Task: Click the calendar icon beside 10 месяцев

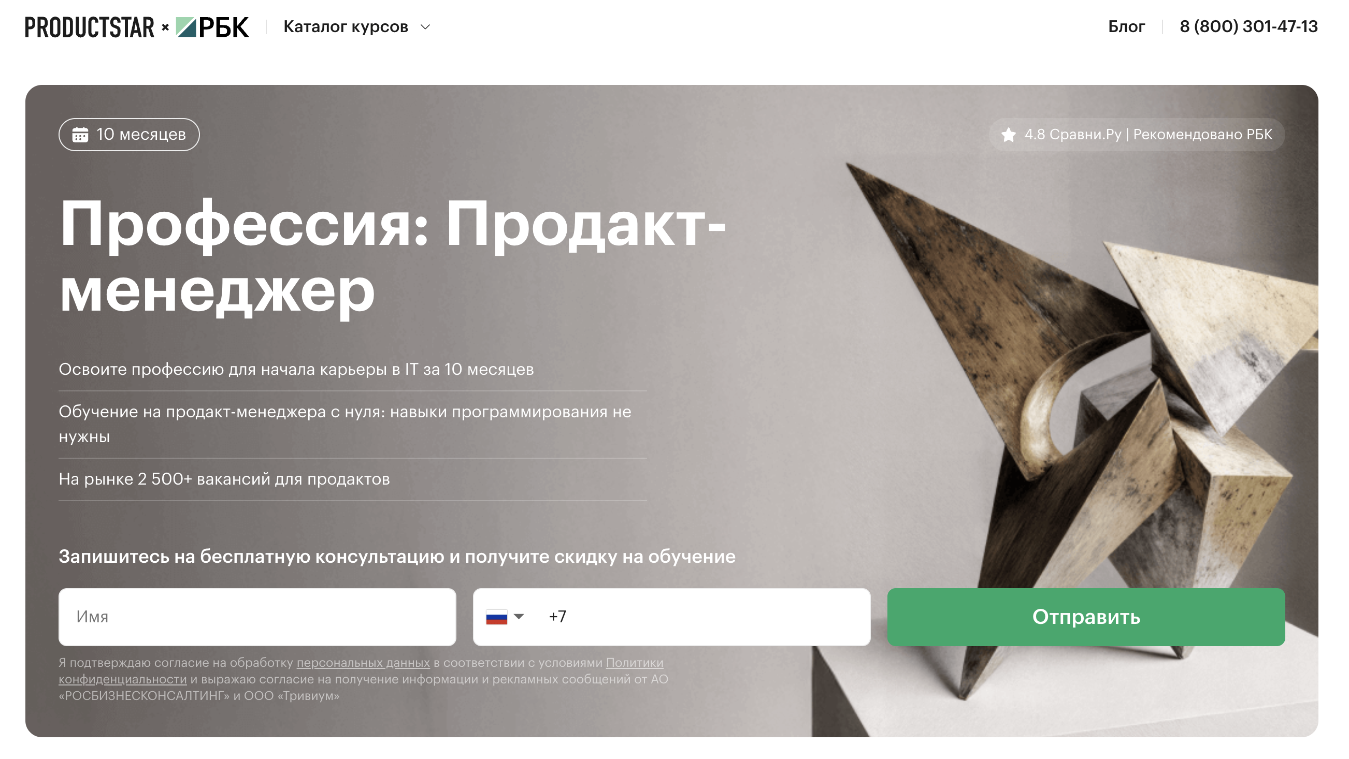Action: click(80, 135)
